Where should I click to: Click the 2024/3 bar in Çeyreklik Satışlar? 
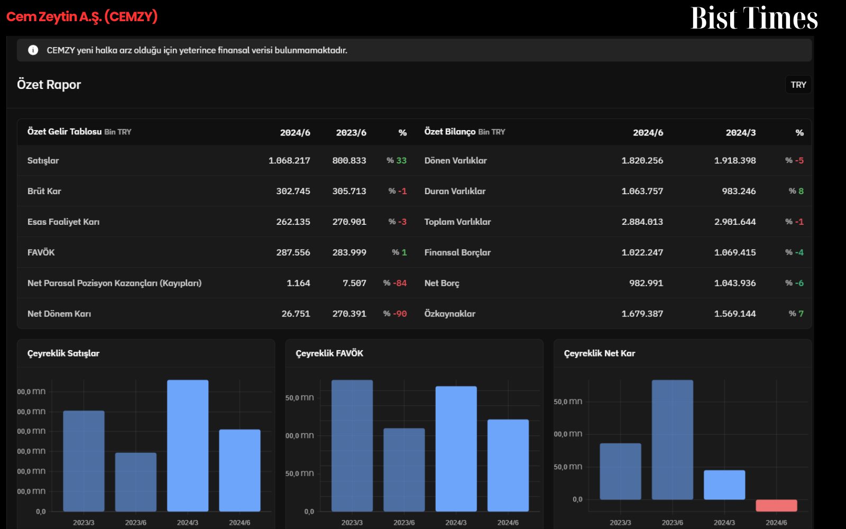coord(188,445)
